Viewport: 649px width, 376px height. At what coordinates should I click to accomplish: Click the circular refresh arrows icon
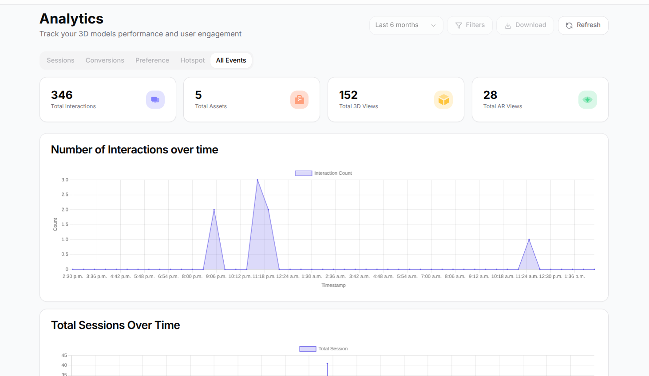[569, 25]
